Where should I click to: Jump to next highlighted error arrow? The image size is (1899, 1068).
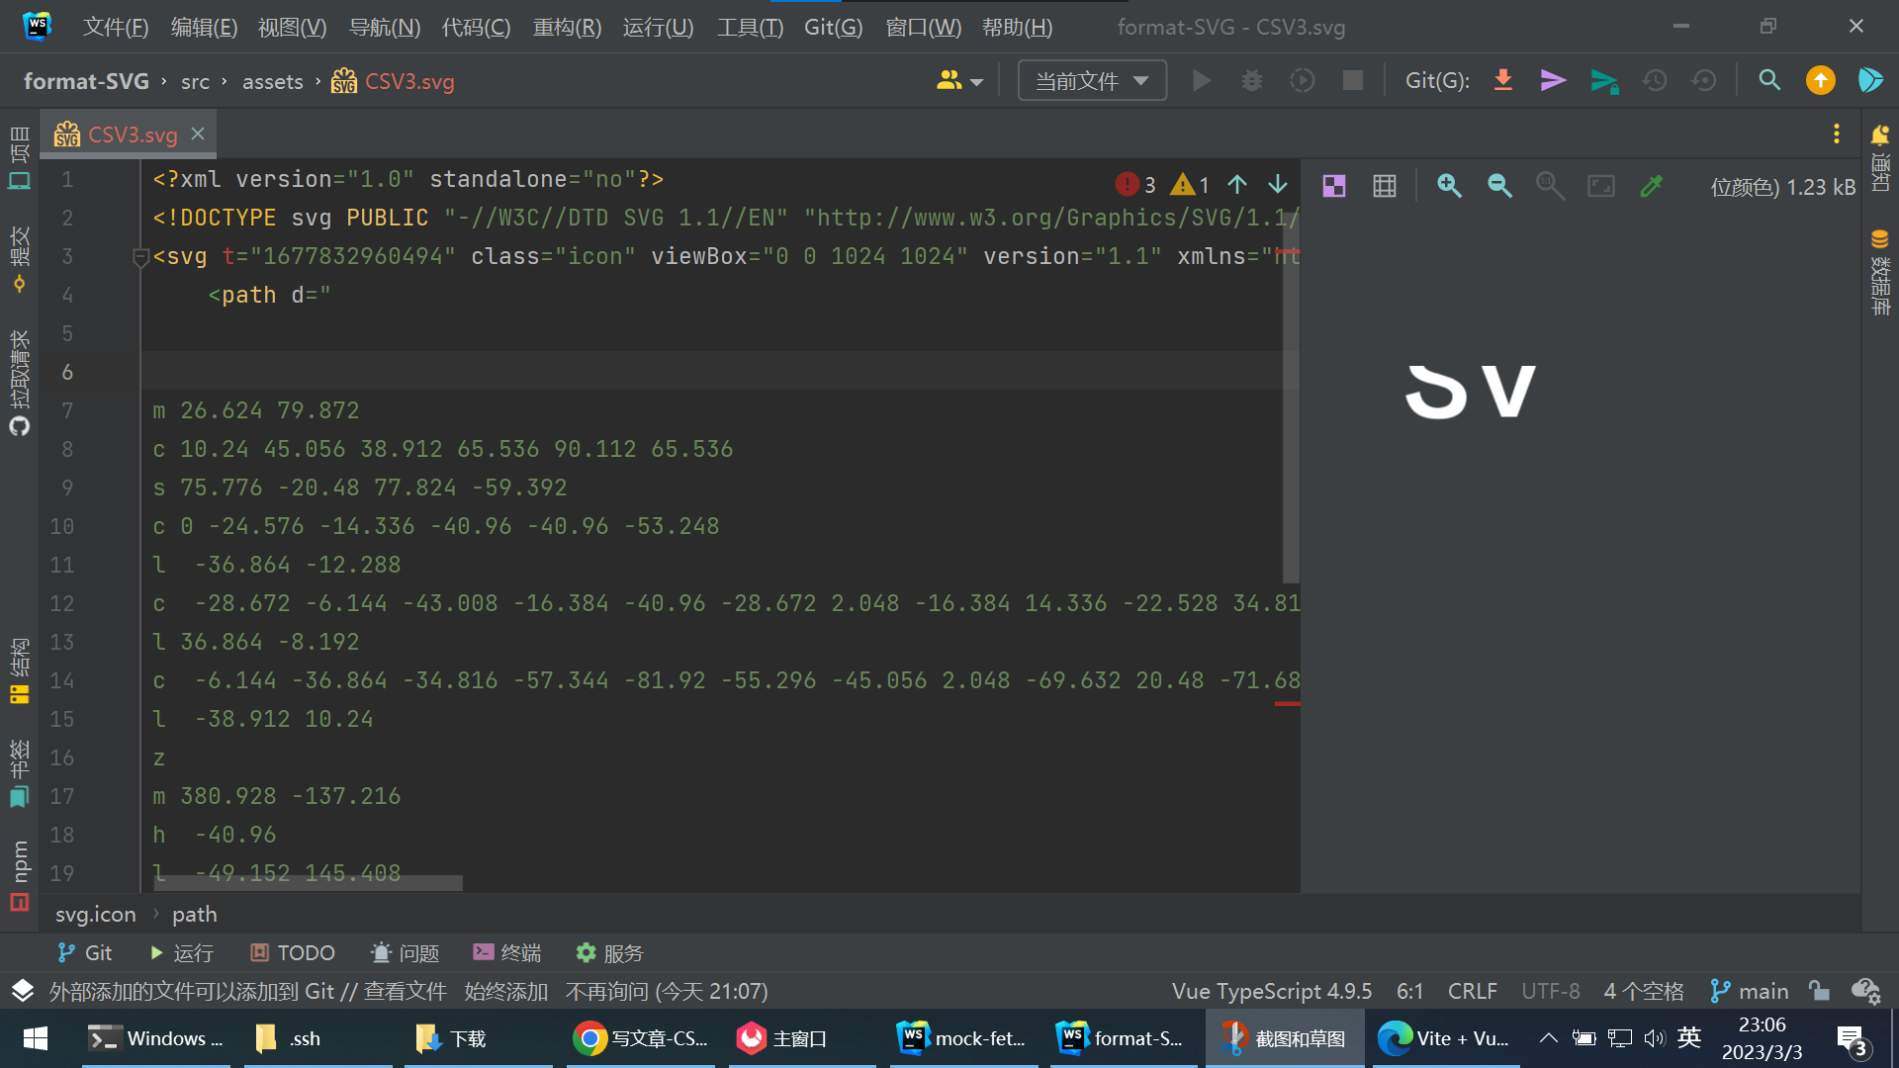(1278, 185)
